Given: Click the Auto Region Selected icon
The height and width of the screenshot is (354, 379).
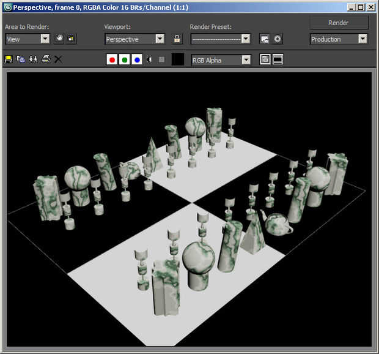Looking at the screenshot, I should point(71,39).
